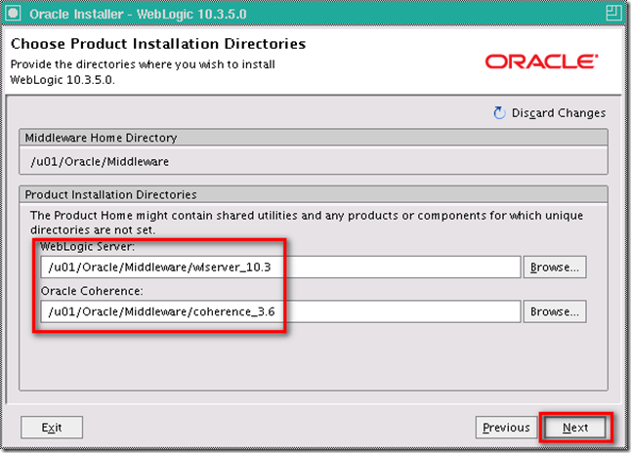Image resolution: width=631 pixels, height=453 pixels.
Task: Go back with Previous button
Action: tap(506, 428)
